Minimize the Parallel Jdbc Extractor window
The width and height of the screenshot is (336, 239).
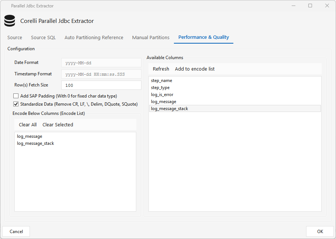(294, 6)
